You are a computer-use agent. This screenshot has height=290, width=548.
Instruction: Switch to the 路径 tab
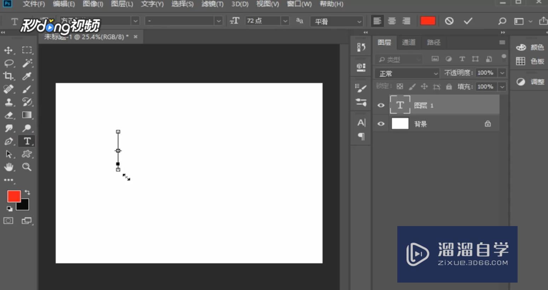pos(433,42)
